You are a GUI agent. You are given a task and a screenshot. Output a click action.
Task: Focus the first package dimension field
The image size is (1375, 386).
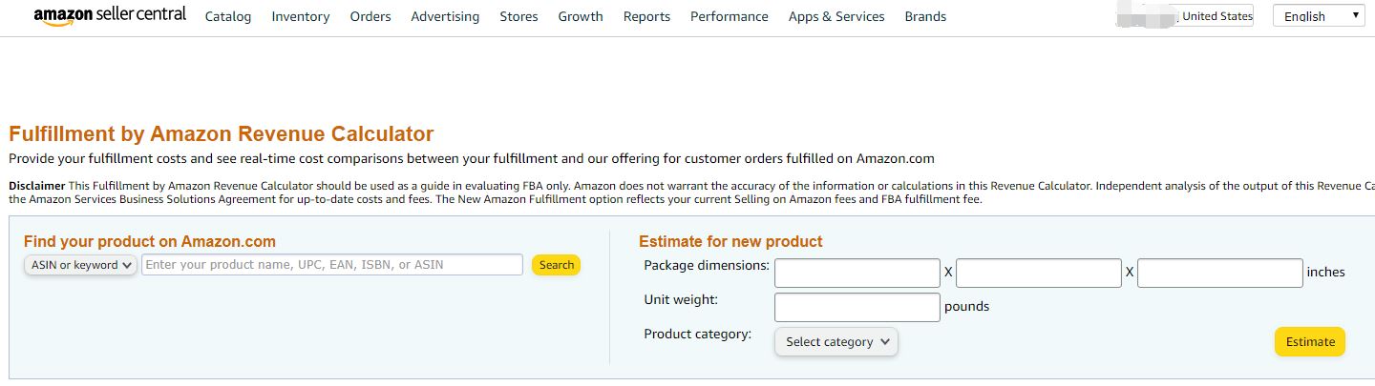click(857, 273)
